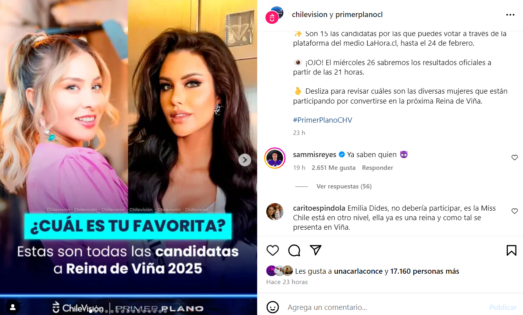Screen dimensions: 523x315
Task: Click the tagged people icon on photo
Action: point(13,307)
